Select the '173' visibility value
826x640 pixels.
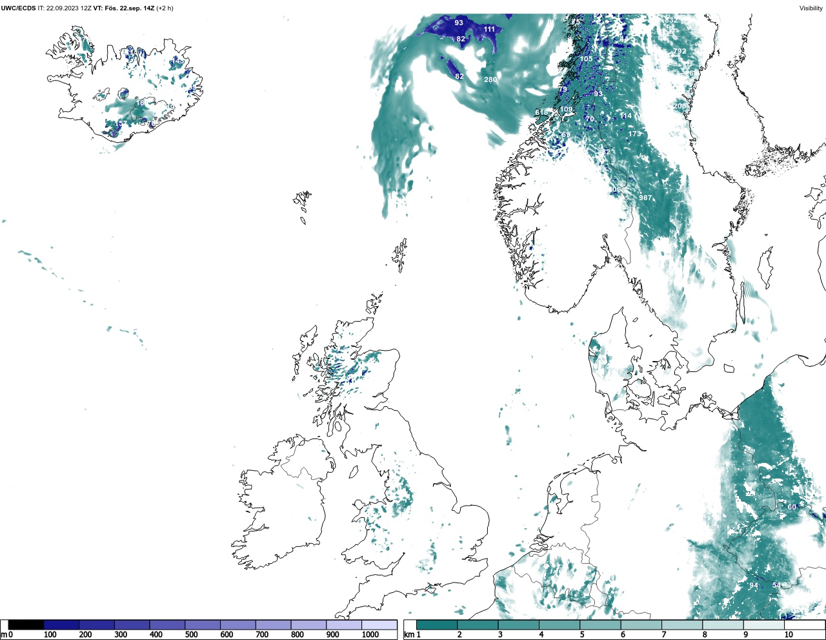[634, 134]
